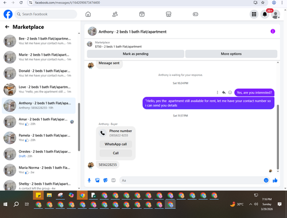React to 'Yes, are you interested?' message
The image size is (287, 218).
[x=230, y=92]
